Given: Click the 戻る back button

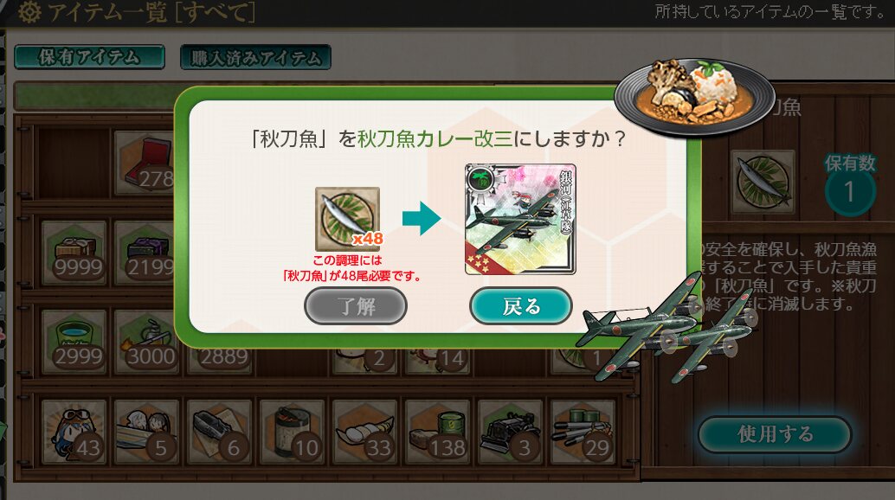Looking at the screenshot, I should (x=520, y=306).
